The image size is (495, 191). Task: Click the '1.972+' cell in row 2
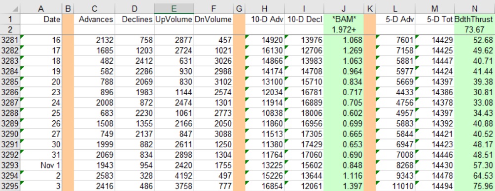344,30
